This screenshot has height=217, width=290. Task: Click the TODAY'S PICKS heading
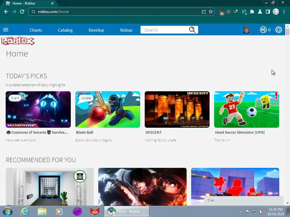[26, 76]
